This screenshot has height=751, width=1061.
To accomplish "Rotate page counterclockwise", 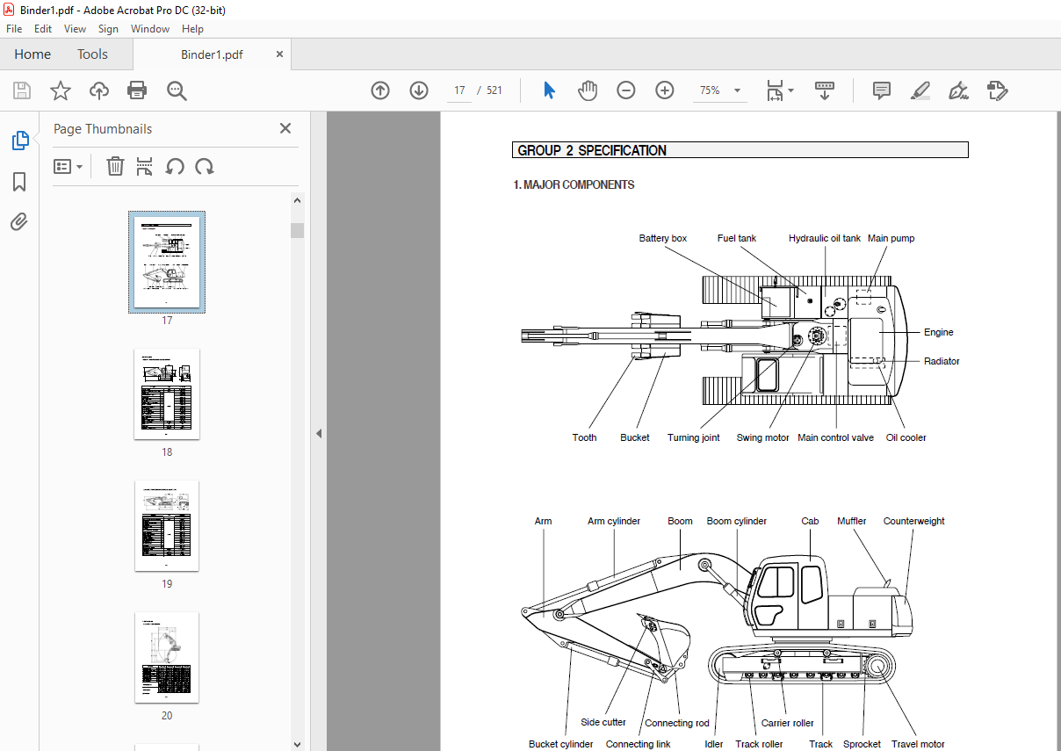I will pos(175,166).
